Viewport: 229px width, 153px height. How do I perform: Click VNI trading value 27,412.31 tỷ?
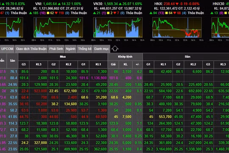click(74, 8)
